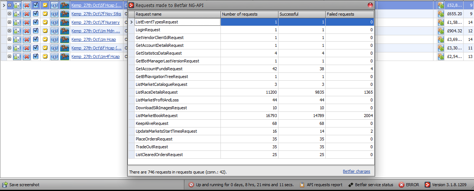Click the red remove X for Kemp 5f Hcap

coord(27,5)
